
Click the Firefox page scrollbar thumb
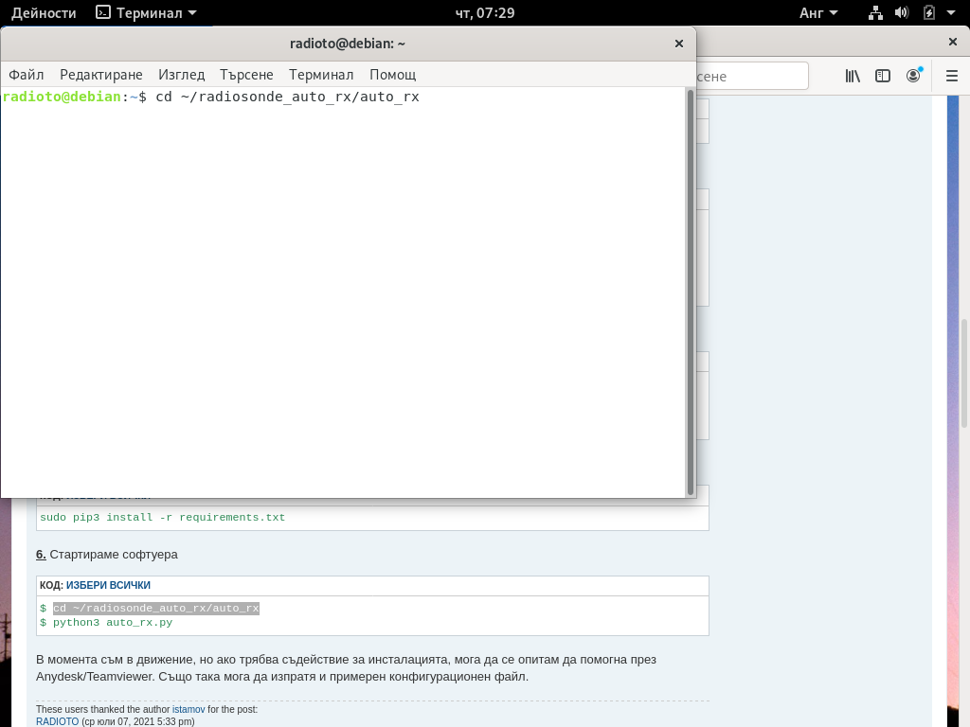pyautogui.click(x=963, y=373)
